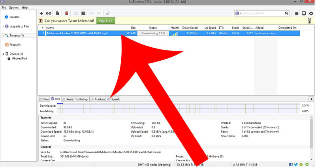
Task: Select Devices (1) in the sidebar
Action: [16, 54]
